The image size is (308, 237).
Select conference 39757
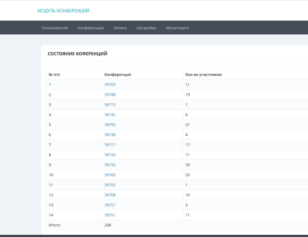click(110, 205)
